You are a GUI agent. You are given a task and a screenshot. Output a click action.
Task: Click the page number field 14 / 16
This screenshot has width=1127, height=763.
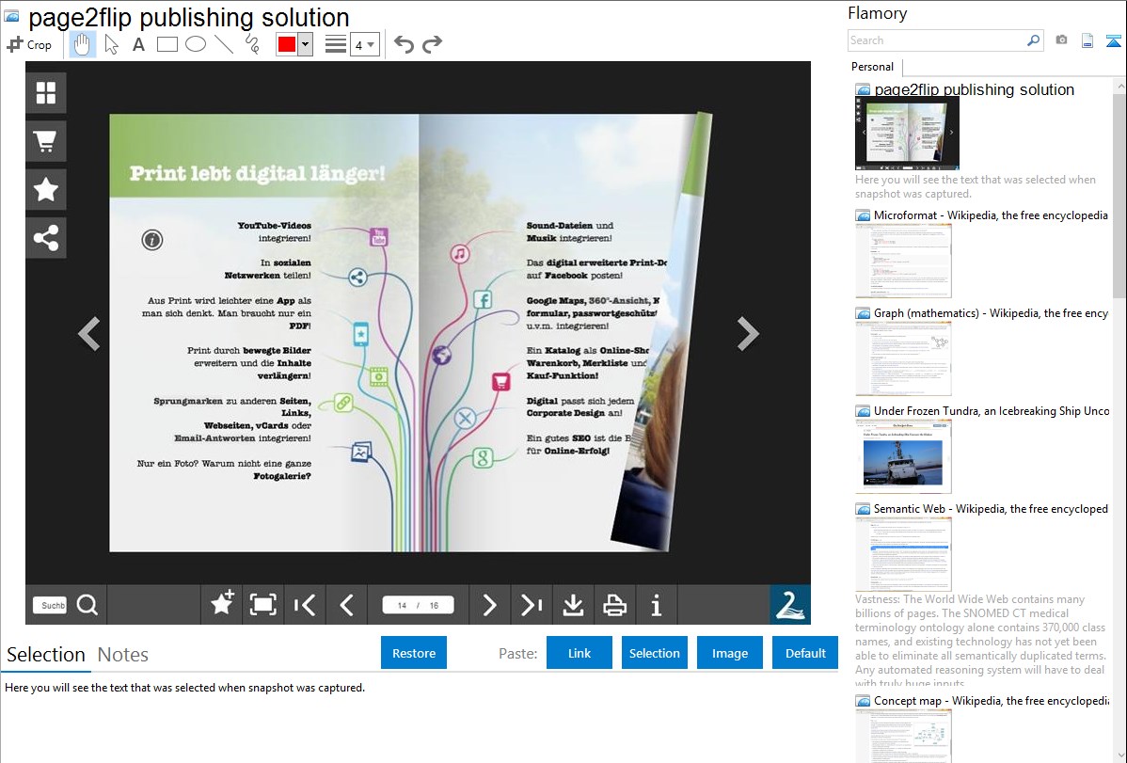pos(419,605)
